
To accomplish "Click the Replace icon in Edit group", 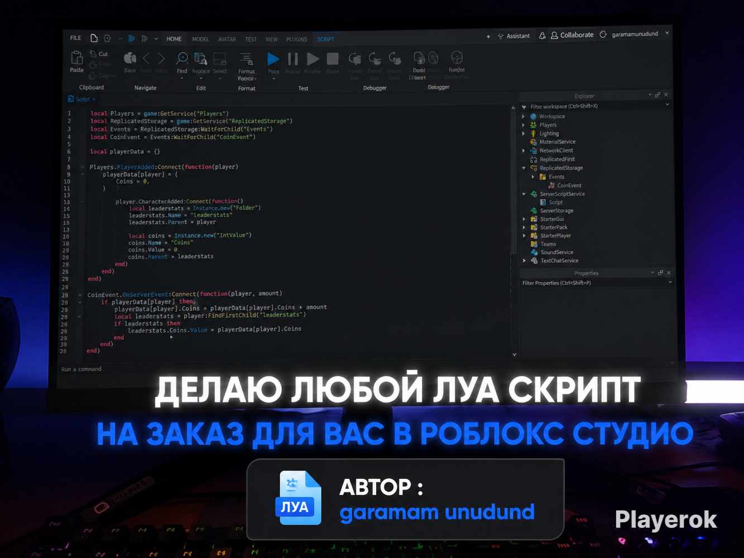I will pos(200,59).
